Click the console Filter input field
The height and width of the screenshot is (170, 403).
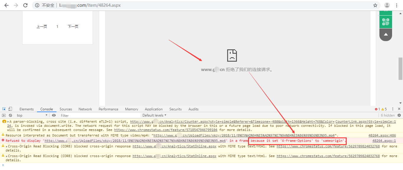point(100,115)
